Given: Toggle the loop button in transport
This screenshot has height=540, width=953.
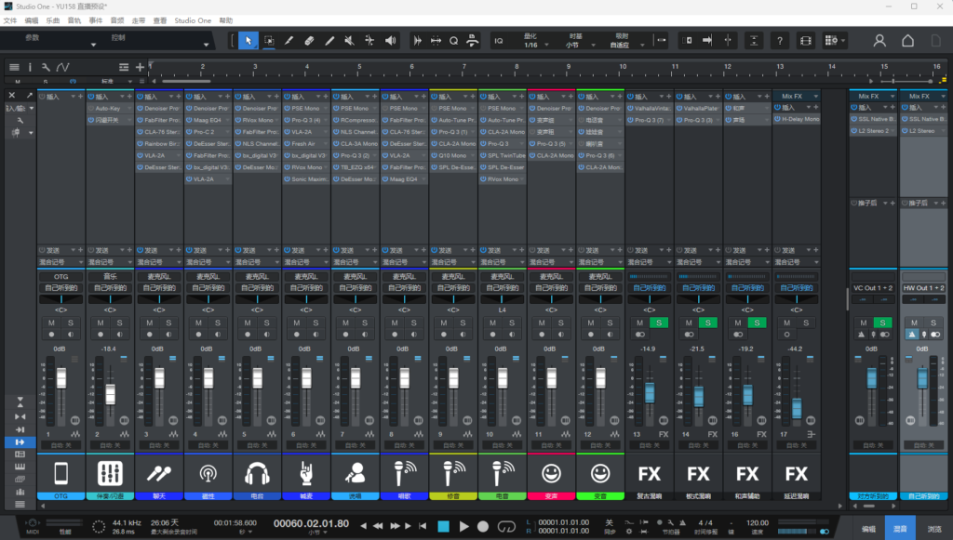Looking at the screenshot, I should 506,526.
